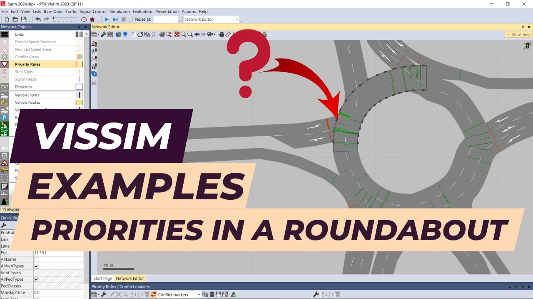Click the rotate/refresh icon in Network Editor
Viewport: 533px width, 299px height.
[140, 34]
